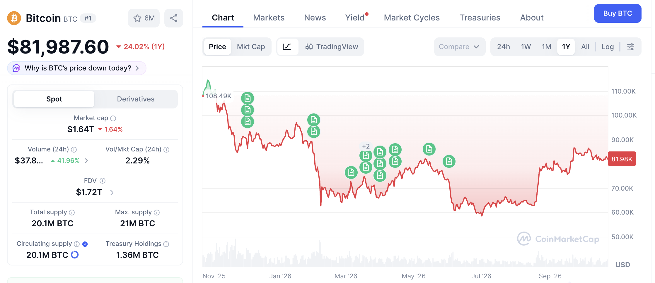Screen dimensions: 655x283
Task: Open the news marker near June '26
Action: pyautogui.click(x=449, y=161)
